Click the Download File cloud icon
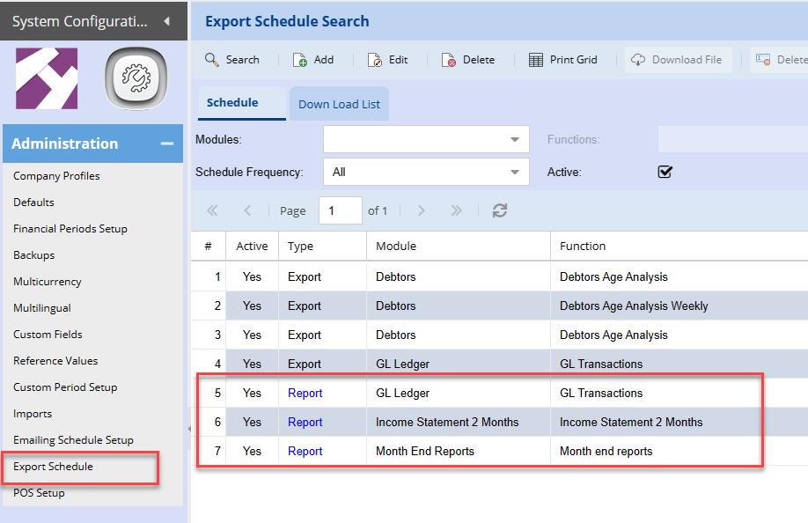Viewport: 808px width, 523px height. (638, 60)
